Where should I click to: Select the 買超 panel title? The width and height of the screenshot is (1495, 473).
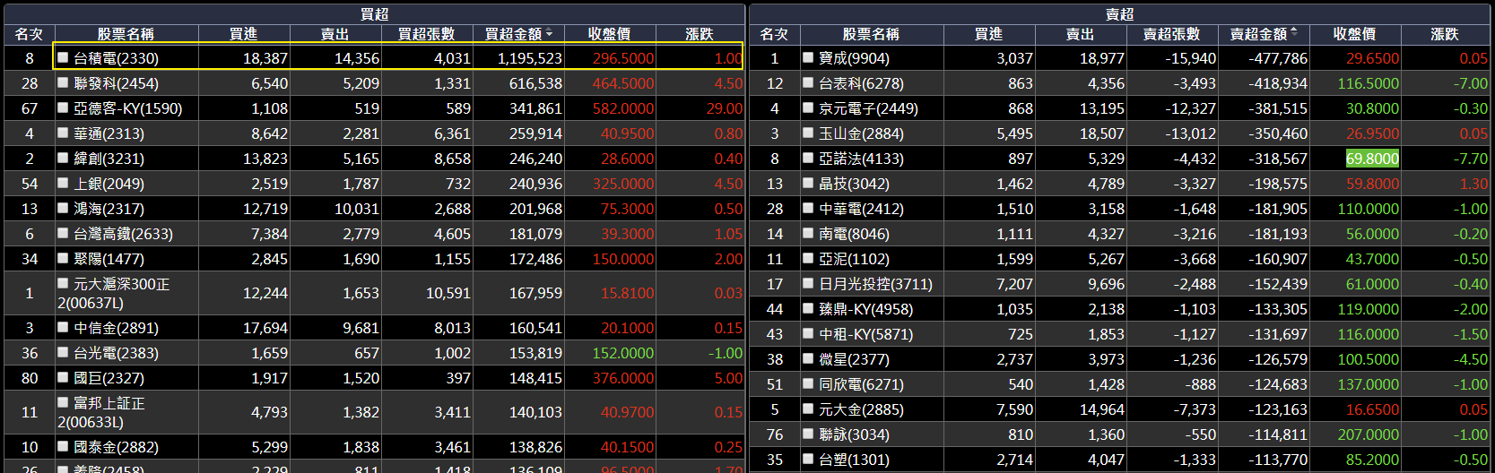coord(375,13)
